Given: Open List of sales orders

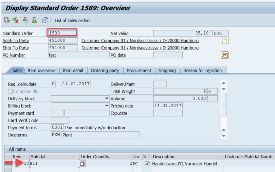Looking at the screenshot, I should pos(72,21).
